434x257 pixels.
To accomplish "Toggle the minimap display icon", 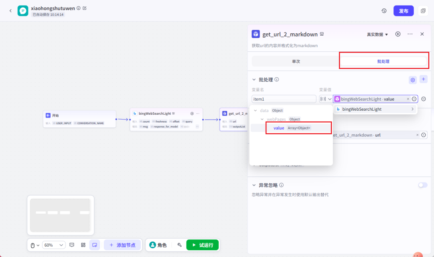I will pyautogui.click(x=95, y=245).
